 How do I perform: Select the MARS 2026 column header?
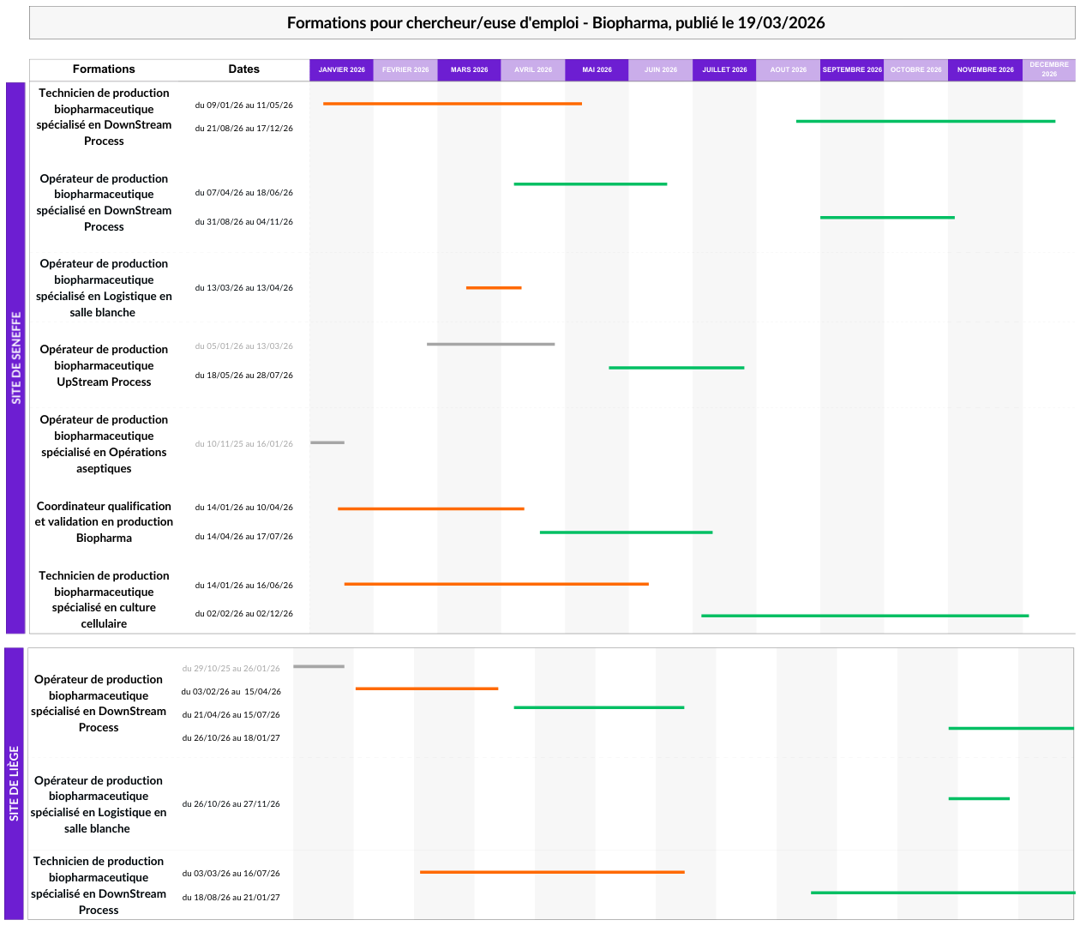[x=469, y=69]
